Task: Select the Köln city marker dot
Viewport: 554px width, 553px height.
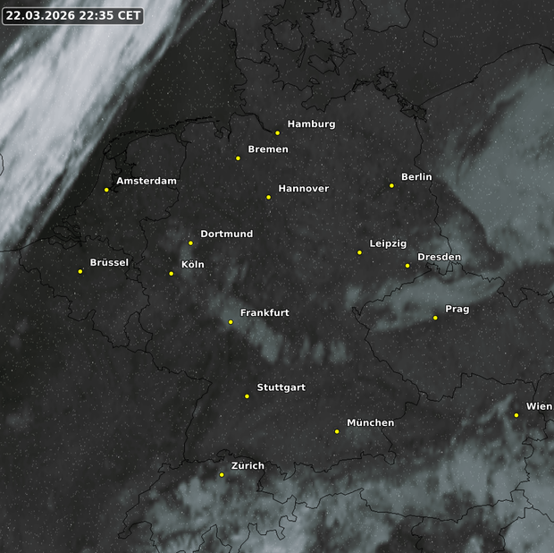Action: (172, 274)
